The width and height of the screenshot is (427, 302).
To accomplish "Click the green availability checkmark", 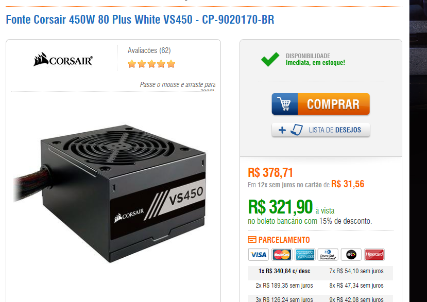I will coord(270,59).
